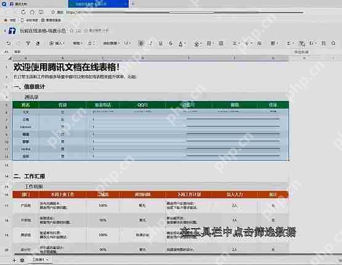Click the reading mode book icon
This screenshot has width=342, height=265.
[x=41, y=12]
